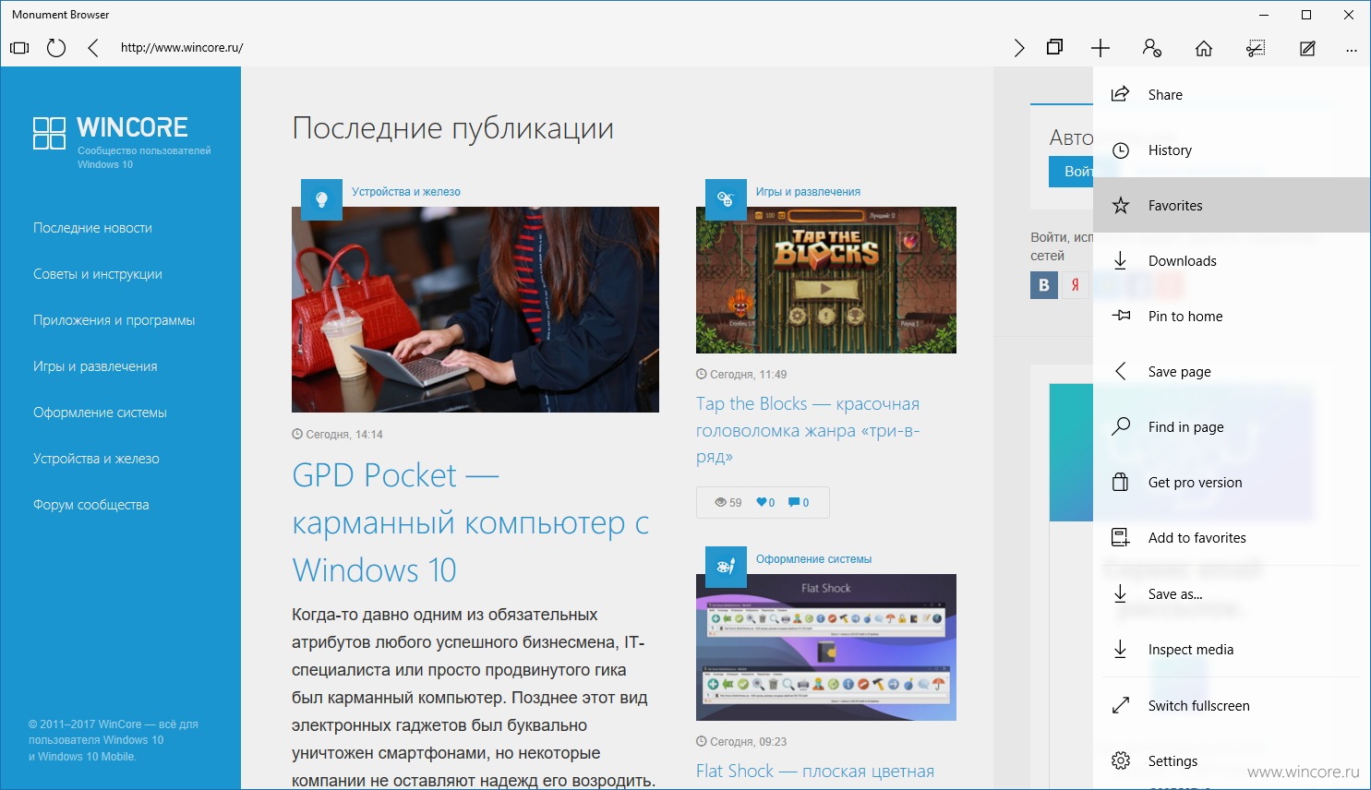The width and height of the screenshot is (1371, 790).
Task: Click the user profile icon in toolbar
Action: click(1152, 48)
